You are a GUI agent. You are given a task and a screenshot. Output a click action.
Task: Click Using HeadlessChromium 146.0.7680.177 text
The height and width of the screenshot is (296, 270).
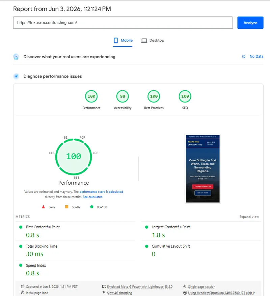click(x=221, y=293)
